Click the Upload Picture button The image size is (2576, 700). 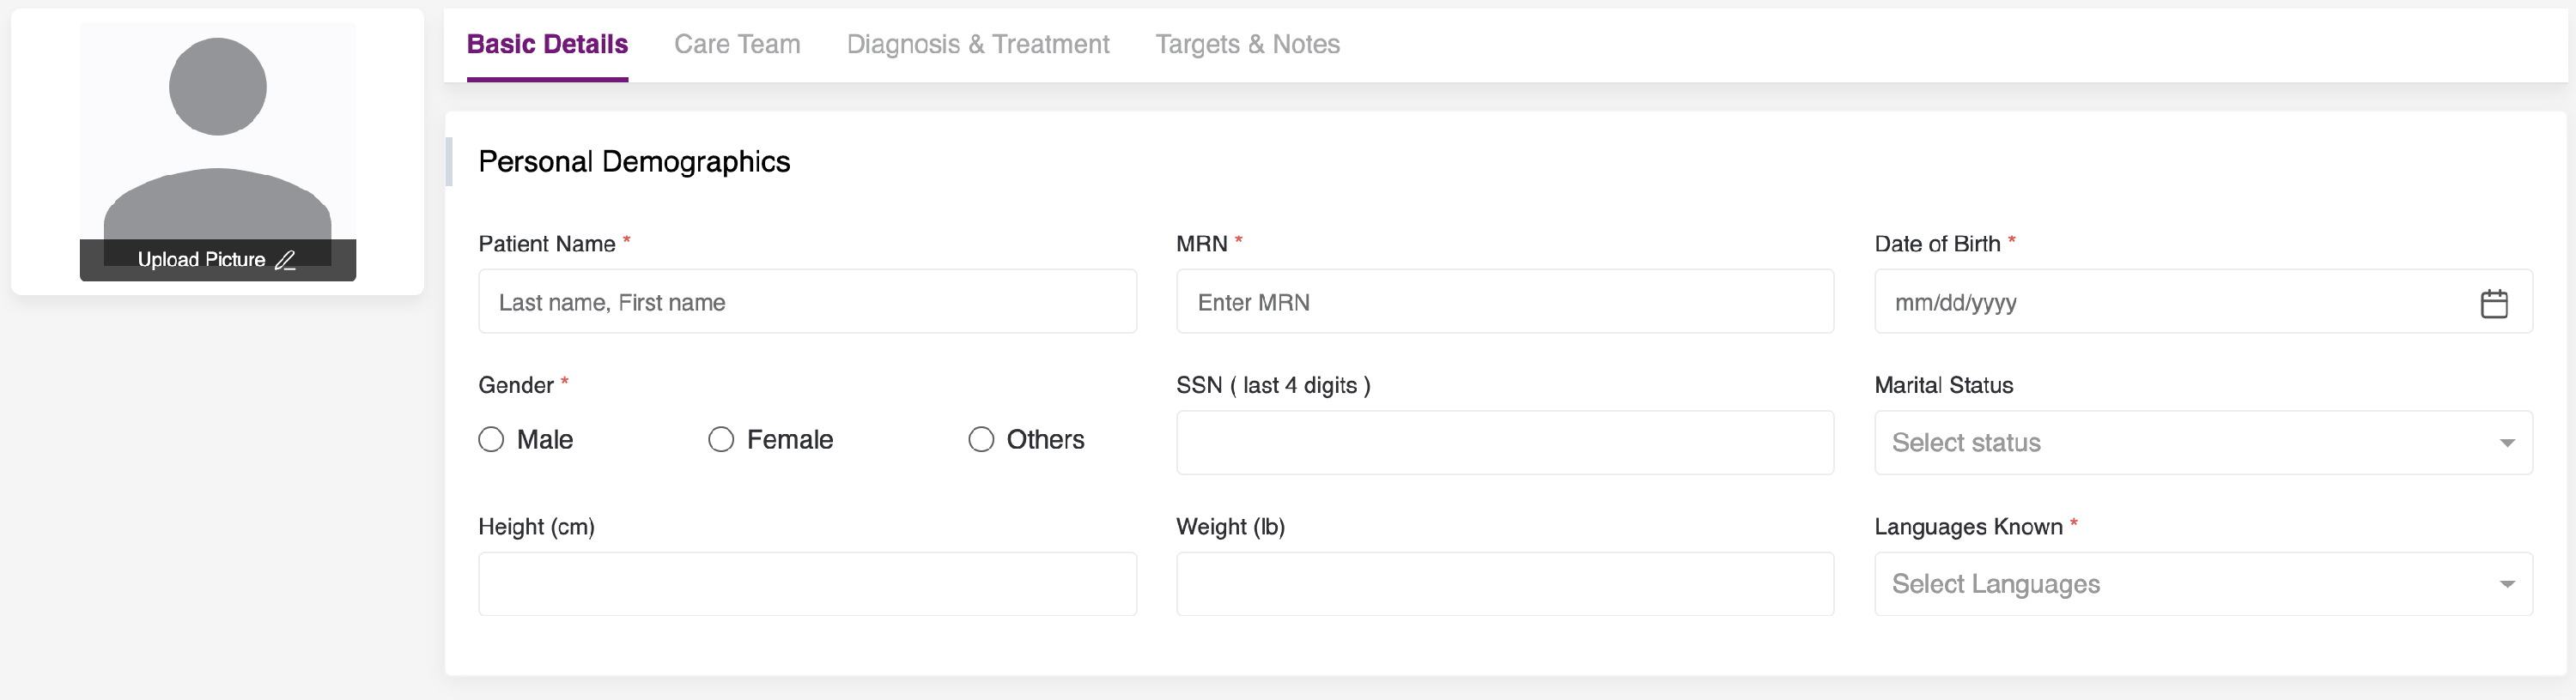(202, 261)
